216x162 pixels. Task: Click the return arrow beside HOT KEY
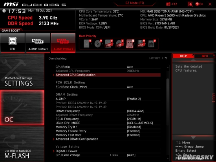point(166,58)
